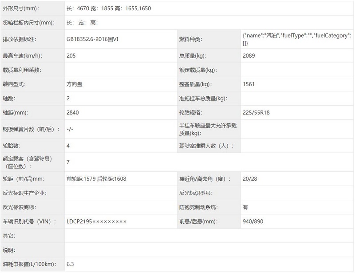Click curb weight value 1561

coord(248,84)
